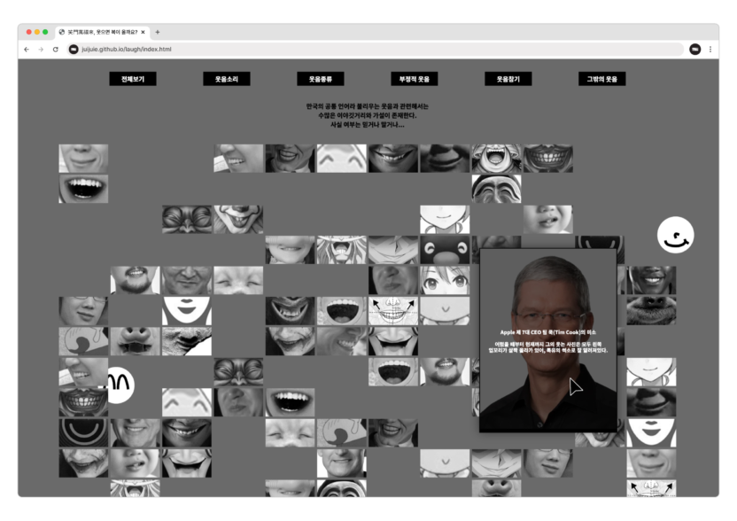
Task: Open the 그밖의 웃음 section
Action: 602,79
